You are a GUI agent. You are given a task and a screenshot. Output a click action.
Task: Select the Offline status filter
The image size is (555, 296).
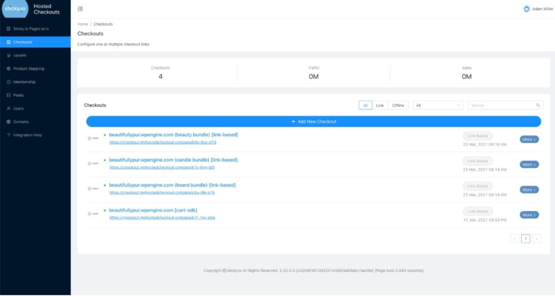(x=398, y=106)
